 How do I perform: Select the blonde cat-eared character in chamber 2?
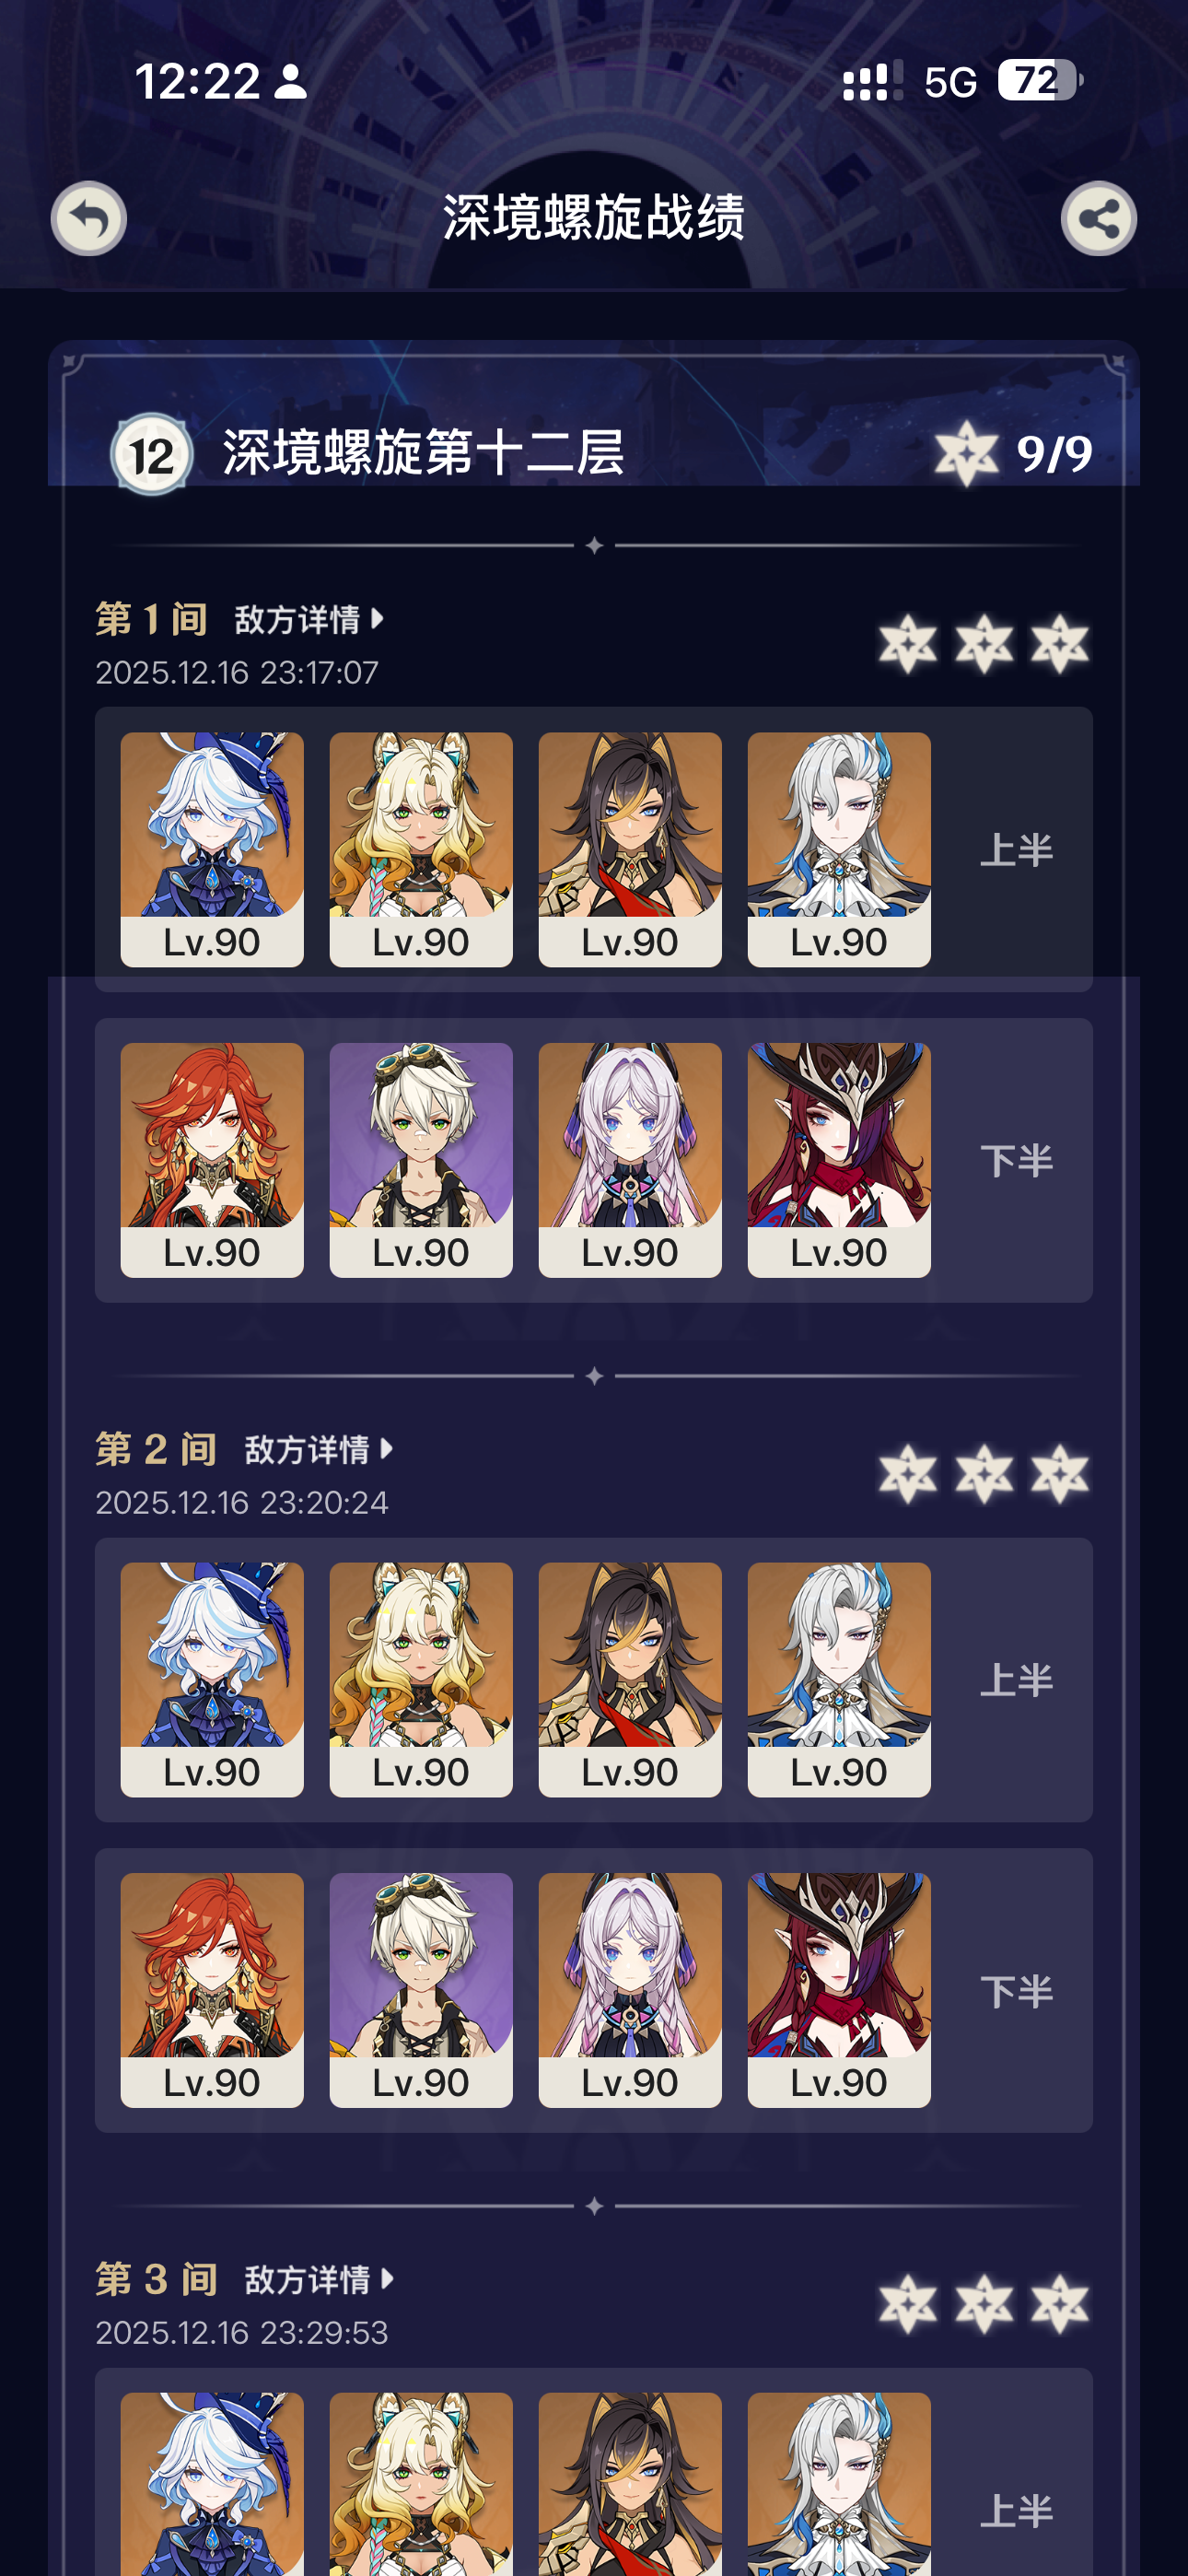click(x=421, y=1680)
